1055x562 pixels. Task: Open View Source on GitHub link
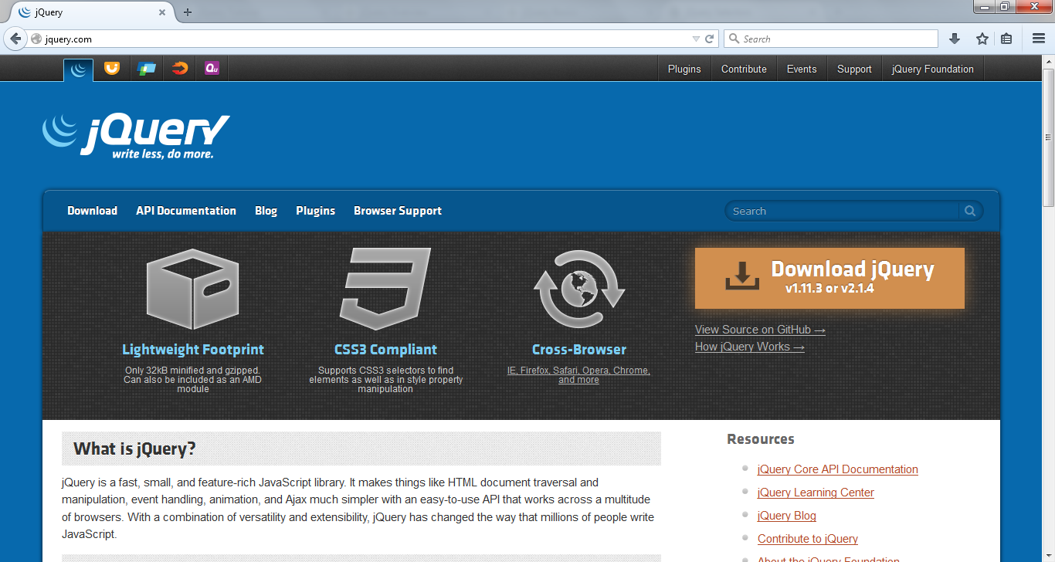pyautogui.click(x=760, y=330)
